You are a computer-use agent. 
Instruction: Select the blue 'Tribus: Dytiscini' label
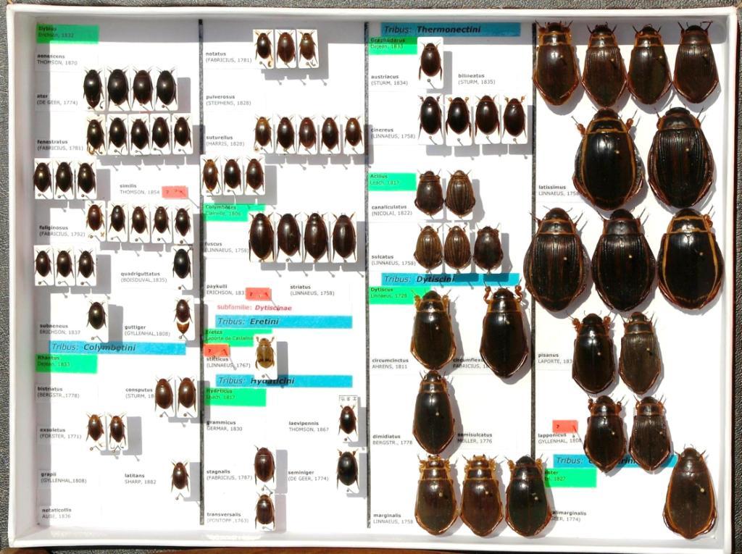(x=450, y=280)
